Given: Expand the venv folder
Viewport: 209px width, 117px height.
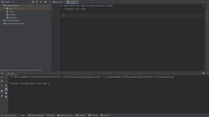Looking at the screenshot, I should tap(4, 8).
